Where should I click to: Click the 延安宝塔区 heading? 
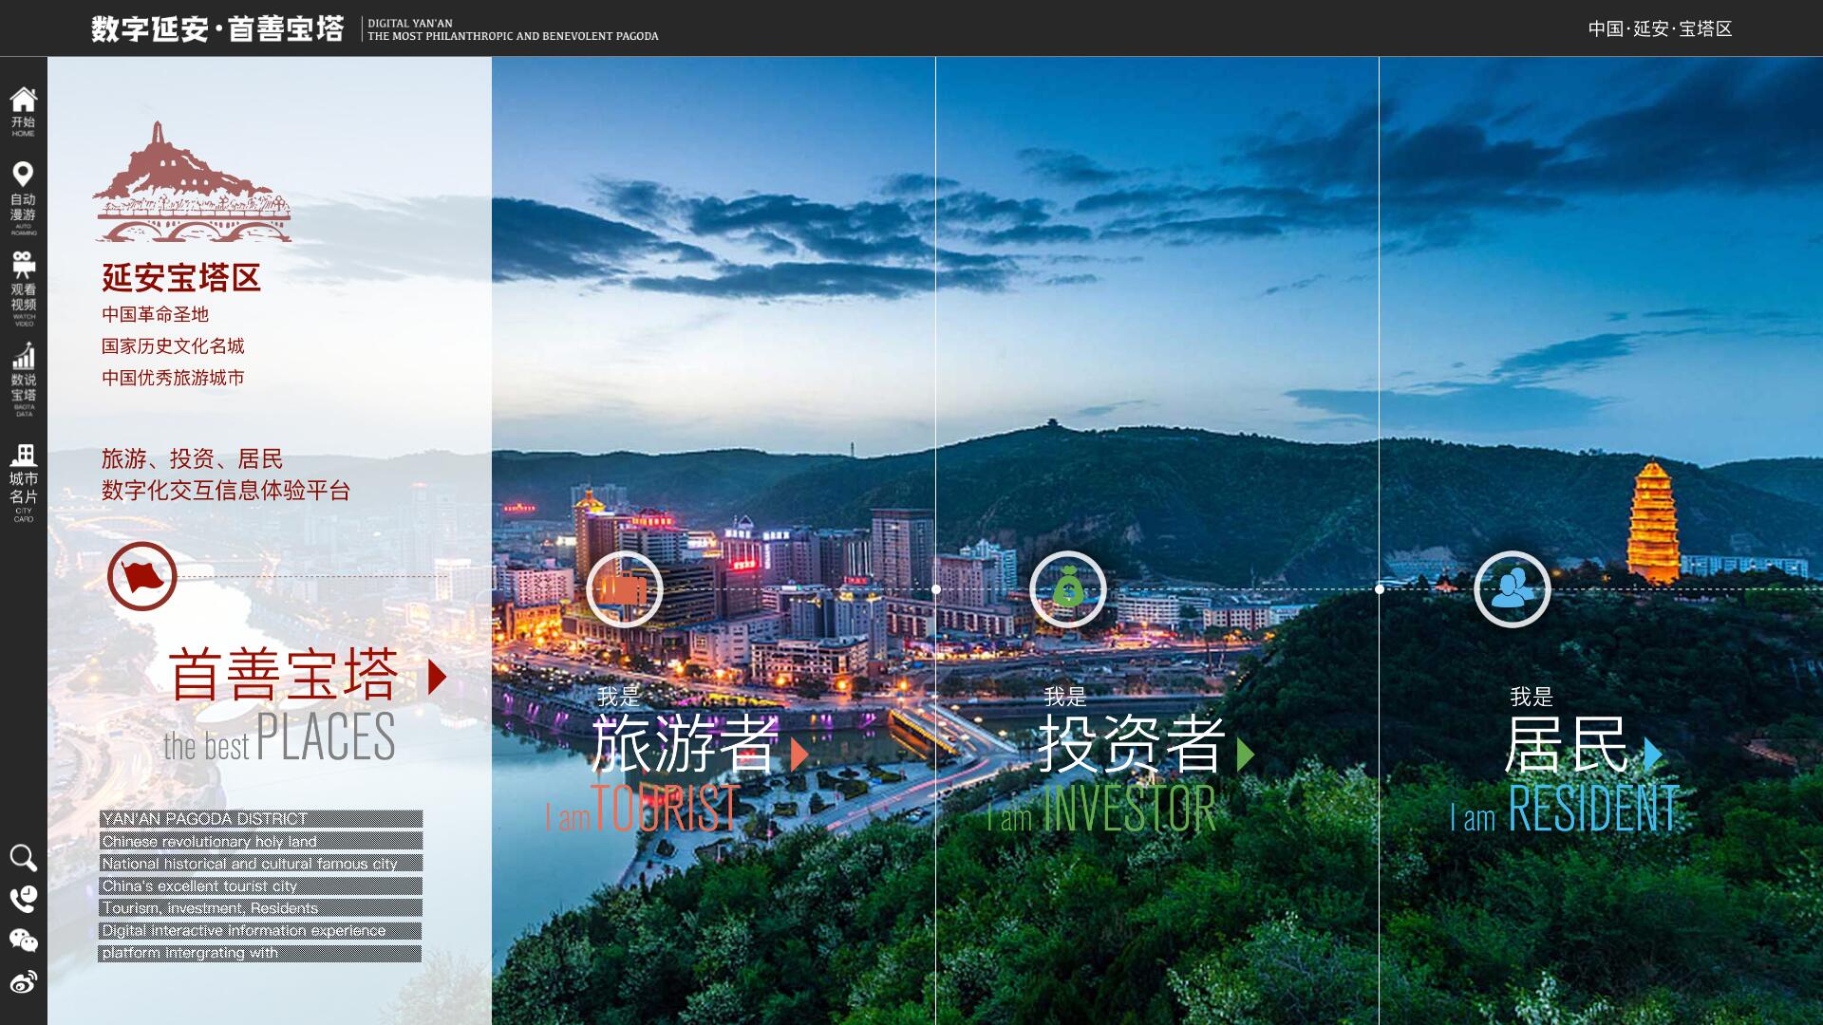[x=181, y=278]
